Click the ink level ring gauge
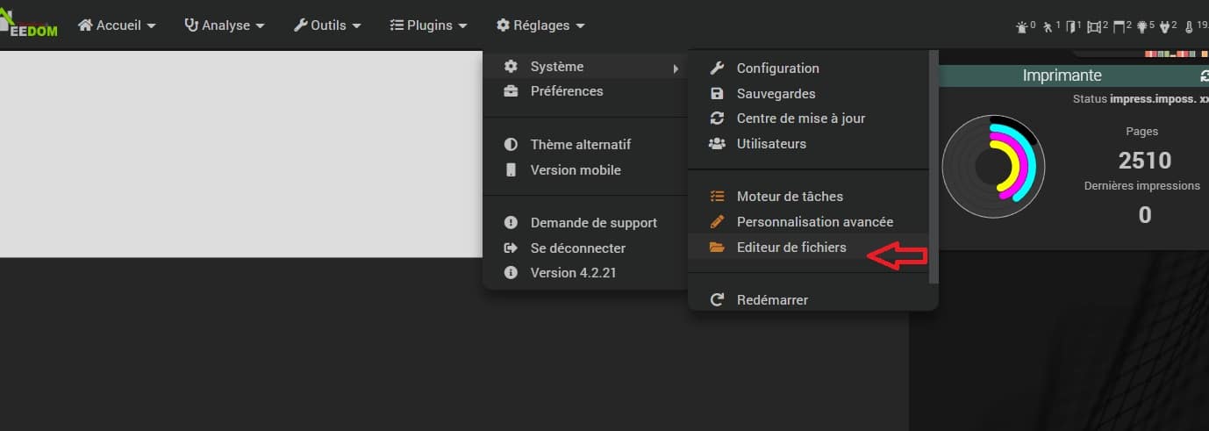 point(993,167)
